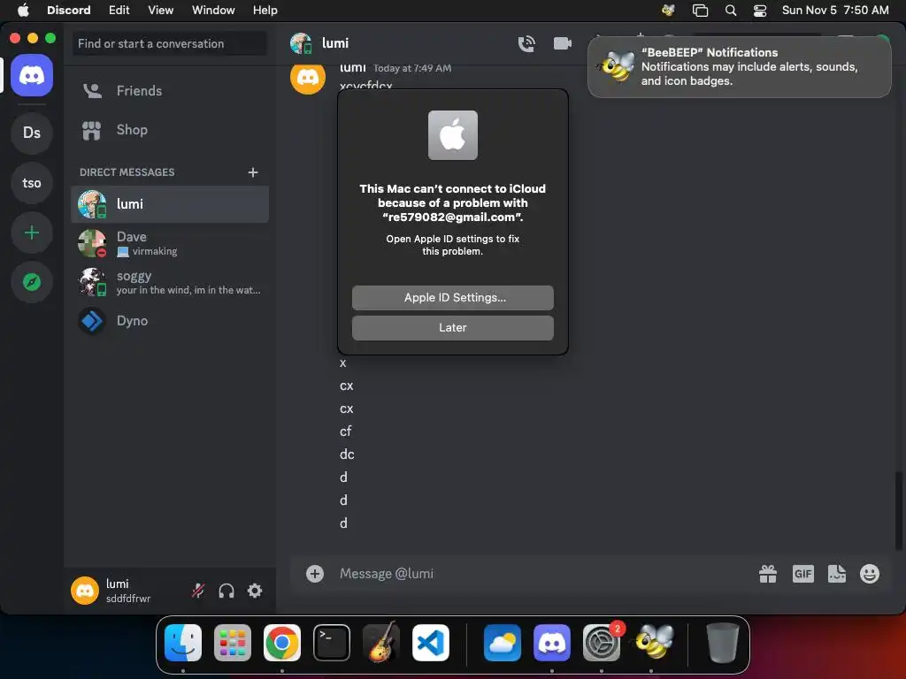
Task: Open the Discord menu in menu bar
Action: [x=69, y=11]
